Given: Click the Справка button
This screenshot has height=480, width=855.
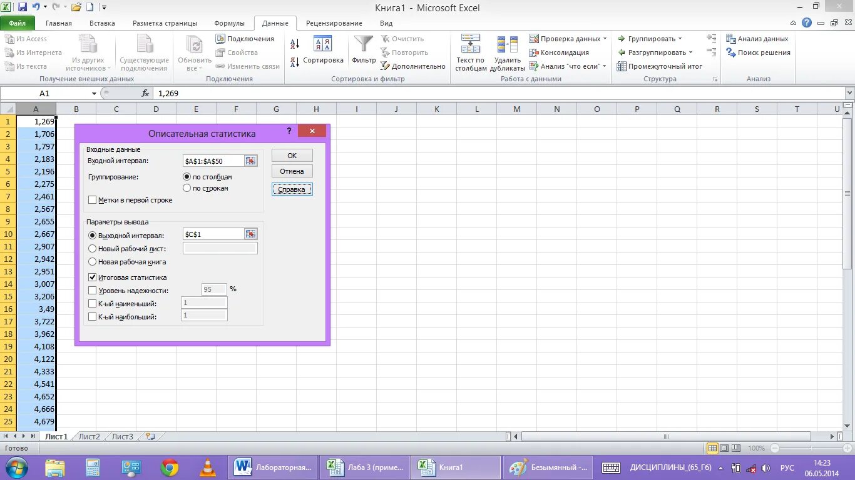Looking at the screenshot, I should (x=292, y=189).
